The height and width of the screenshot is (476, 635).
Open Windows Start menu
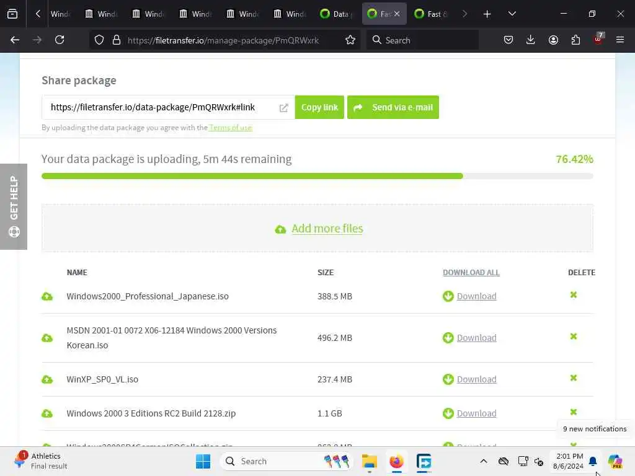(x=203, y=461)
